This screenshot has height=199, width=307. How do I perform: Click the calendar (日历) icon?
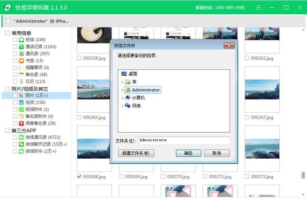[21, 82]
